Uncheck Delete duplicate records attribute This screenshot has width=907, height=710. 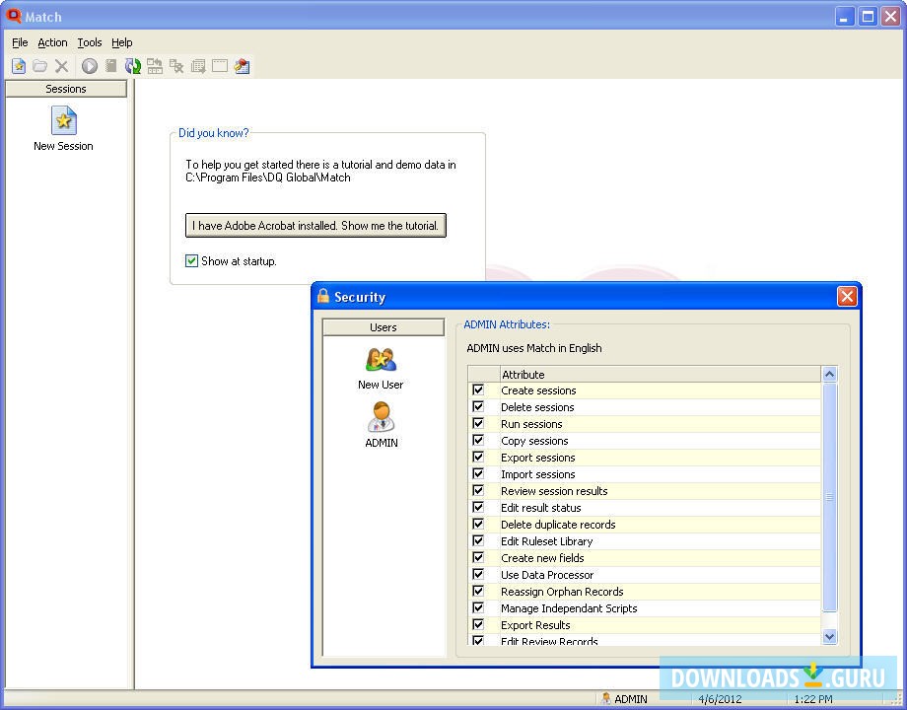pos(478,525)
